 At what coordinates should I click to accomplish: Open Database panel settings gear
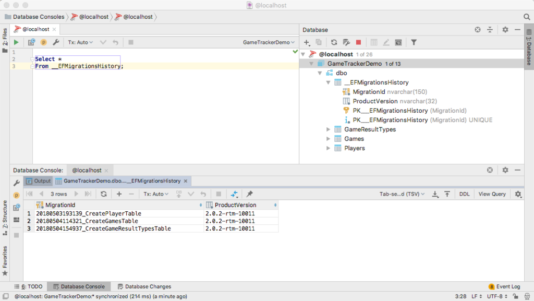point(505,30)
